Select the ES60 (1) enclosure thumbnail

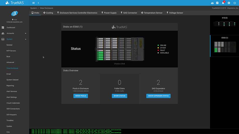224,47
